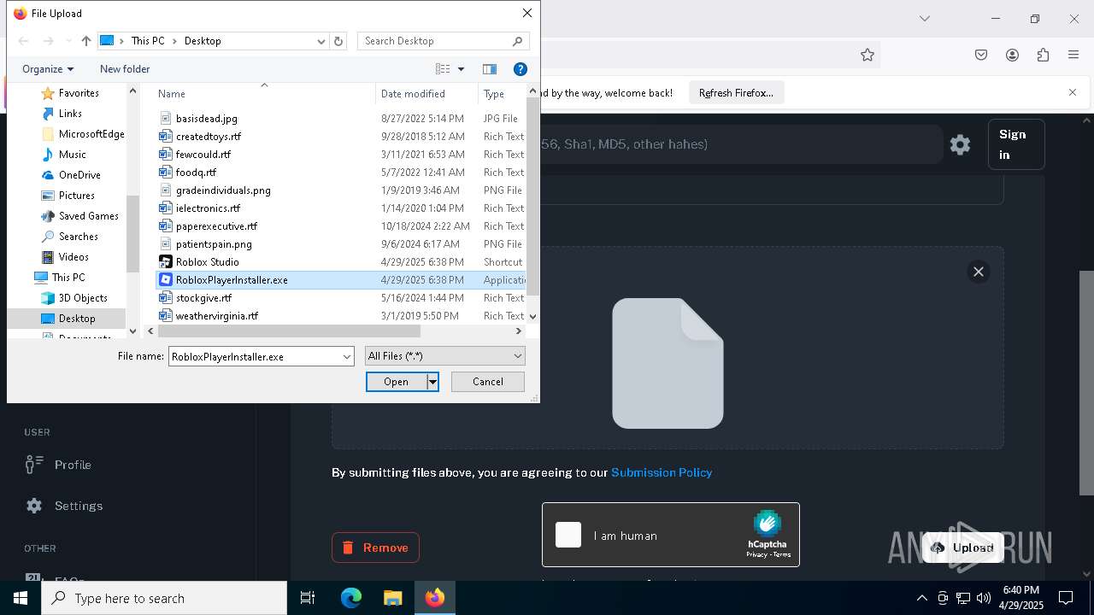This screenshot has width=1094, height=615.
Task: Select weathervirginia.rtf file
Action: tap(216, 316)
